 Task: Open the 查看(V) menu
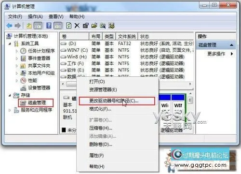(56, 16)
